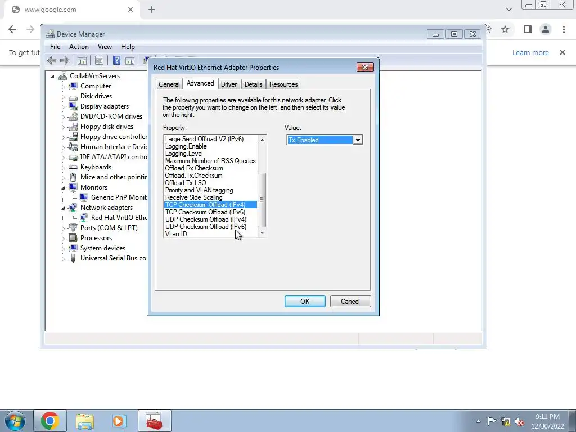576x432 pixels.
Task: Switch to the Resources tab
Action: (x=283, y=84)
